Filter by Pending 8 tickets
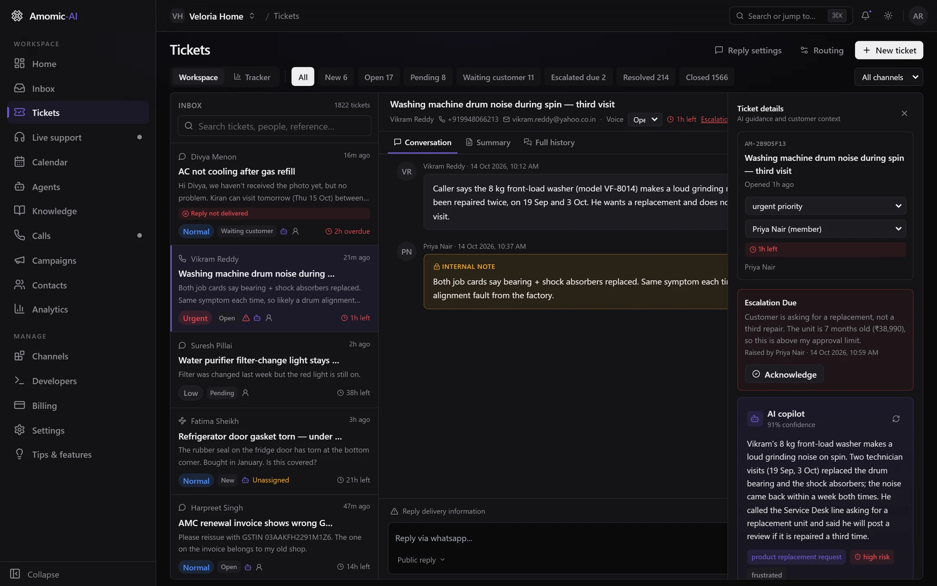 point(428,77)
